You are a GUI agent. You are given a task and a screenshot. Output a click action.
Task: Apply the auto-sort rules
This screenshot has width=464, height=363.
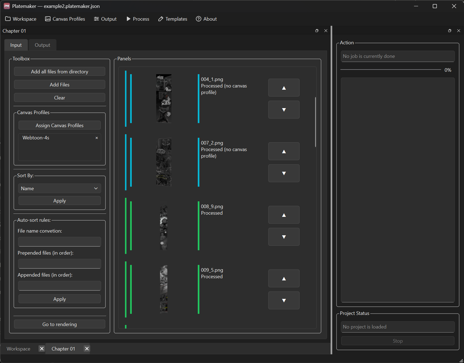pyautogui.click(x=59, y=299)
